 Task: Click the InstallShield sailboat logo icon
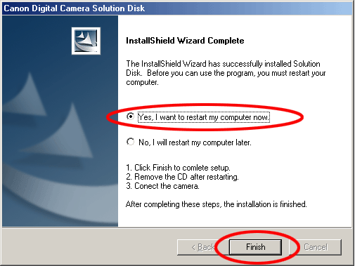(86, 41)
